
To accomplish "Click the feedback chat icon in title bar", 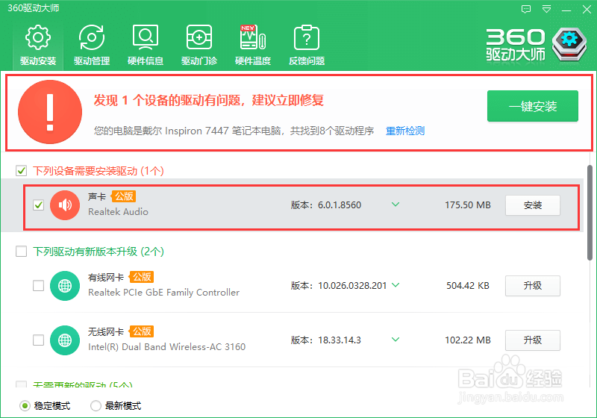I will click(526, 9).
